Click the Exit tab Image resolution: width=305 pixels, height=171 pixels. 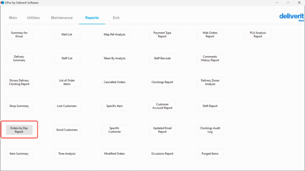pyautogui.click(x=116, y=18)
